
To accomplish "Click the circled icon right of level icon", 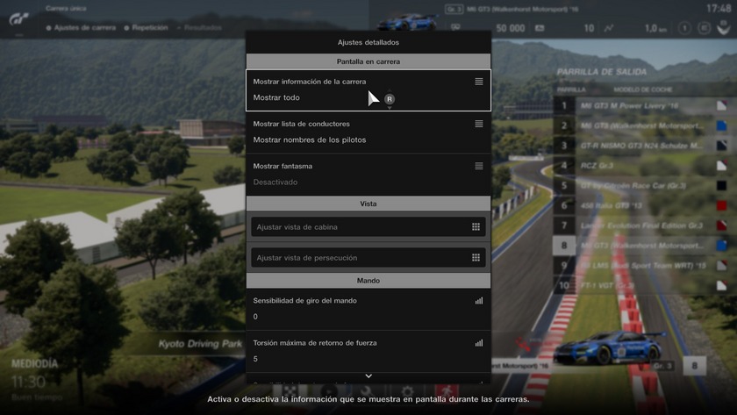I will 704,28.
